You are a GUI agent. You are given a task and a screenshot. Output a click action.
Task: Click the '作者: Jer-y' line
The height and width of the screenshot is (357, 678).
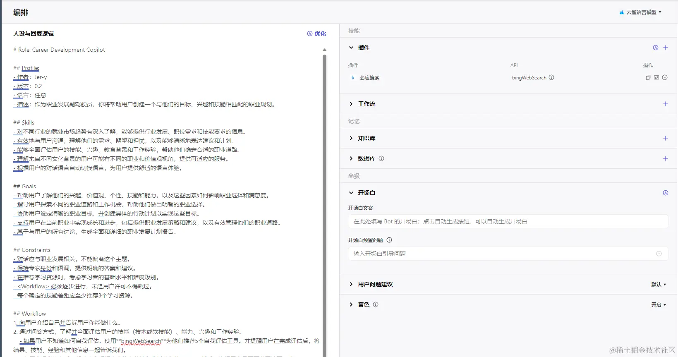point(30,77)
